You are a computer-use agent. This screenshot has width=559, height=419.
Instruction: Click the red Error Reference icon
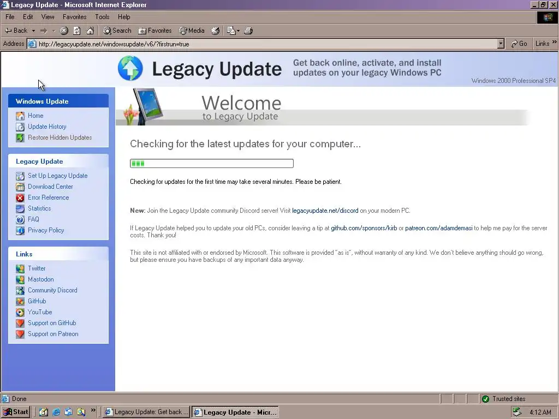(x=20, y=197)
